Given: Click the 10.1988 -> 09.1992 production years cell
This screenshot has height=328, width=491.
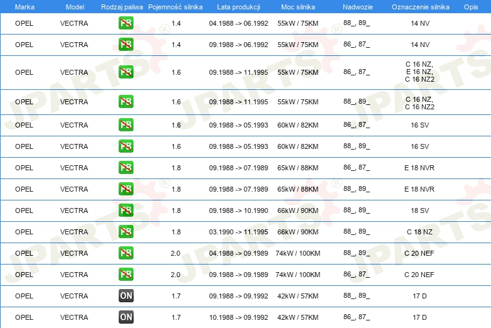Looking at the screenshot, I should point(239,317).
